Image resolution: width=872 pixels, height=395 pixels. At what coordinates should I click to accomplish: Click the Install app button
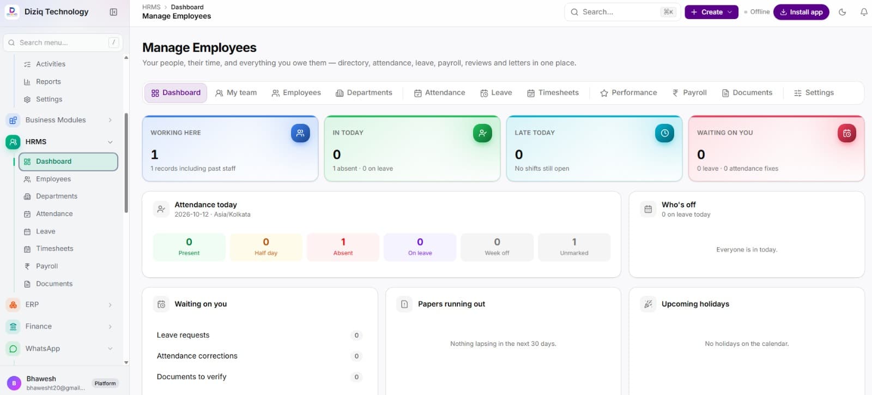[x=801, y=12]
